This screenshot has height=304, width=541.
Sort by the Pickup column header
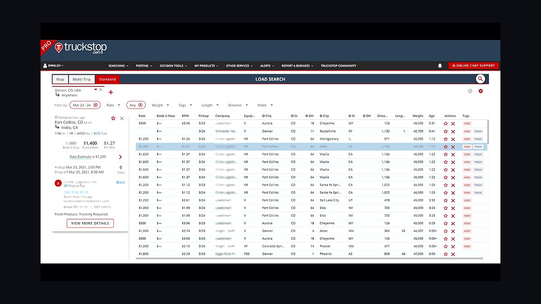(x=203, y=116)
